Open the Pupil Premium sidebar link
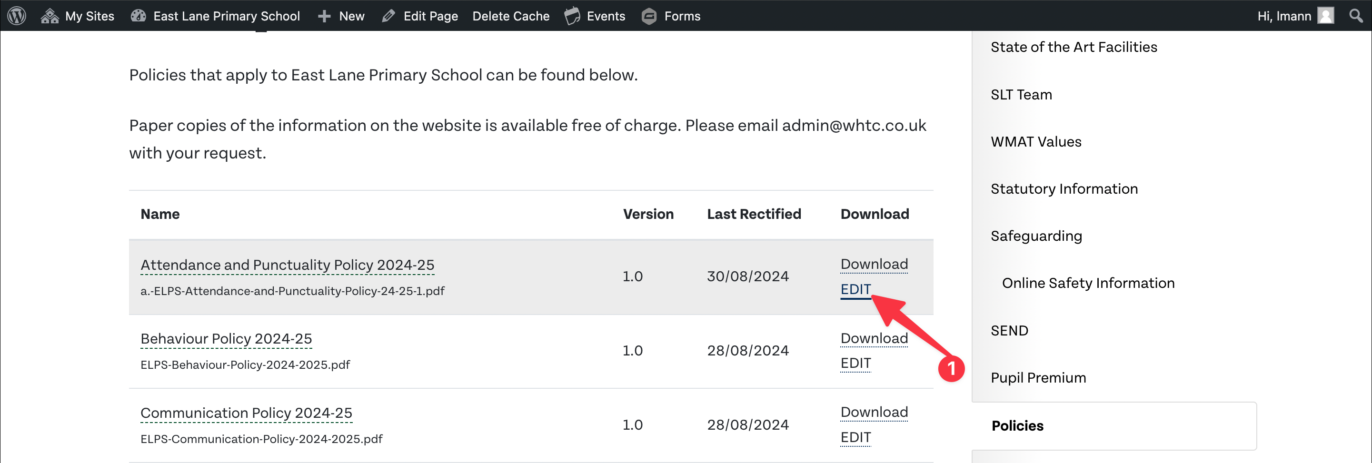This screenshot has height=463, width=1372. (1037, 378)
